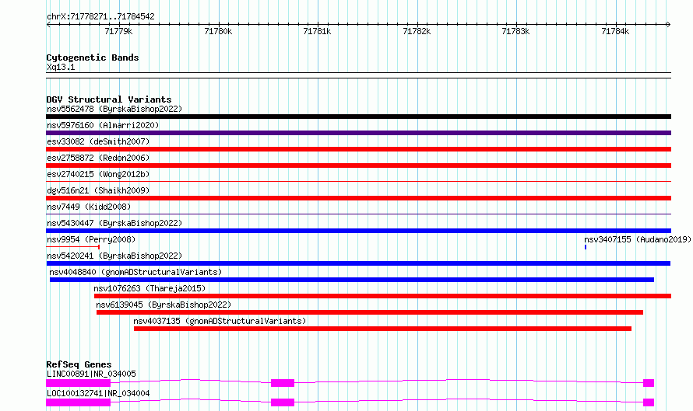Viewport: 693px width, 411px height.
Task: Select the nsv3407155 (Audano2019) small blue marker
Action: click(586, 247)
